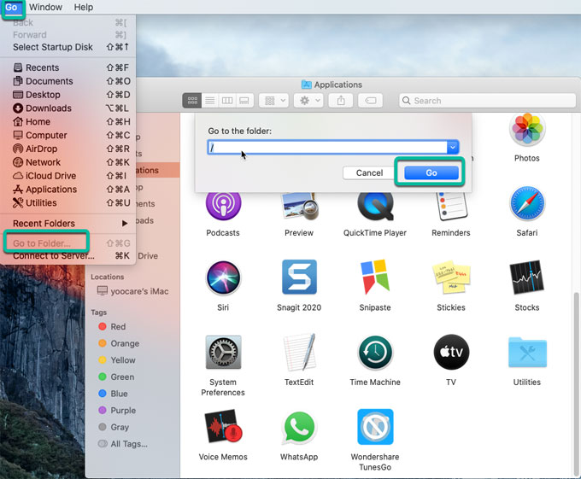Choose Computer in the Go menu
581x479 pixels.
(x=68, y=135)
